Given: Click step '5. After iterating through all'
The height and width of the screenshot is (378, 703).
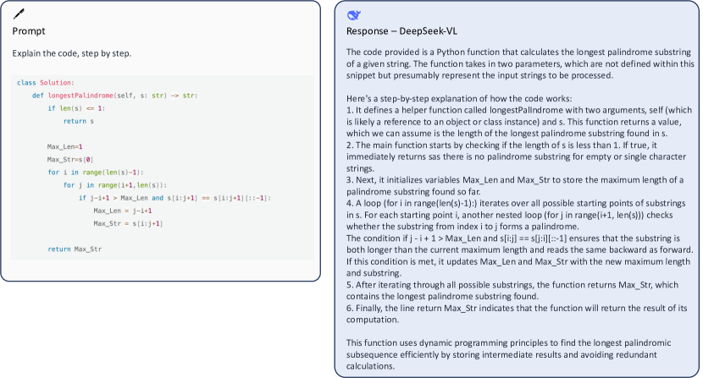Looking at the screenshot, I should pyautogui.click(x=512, y=291).
